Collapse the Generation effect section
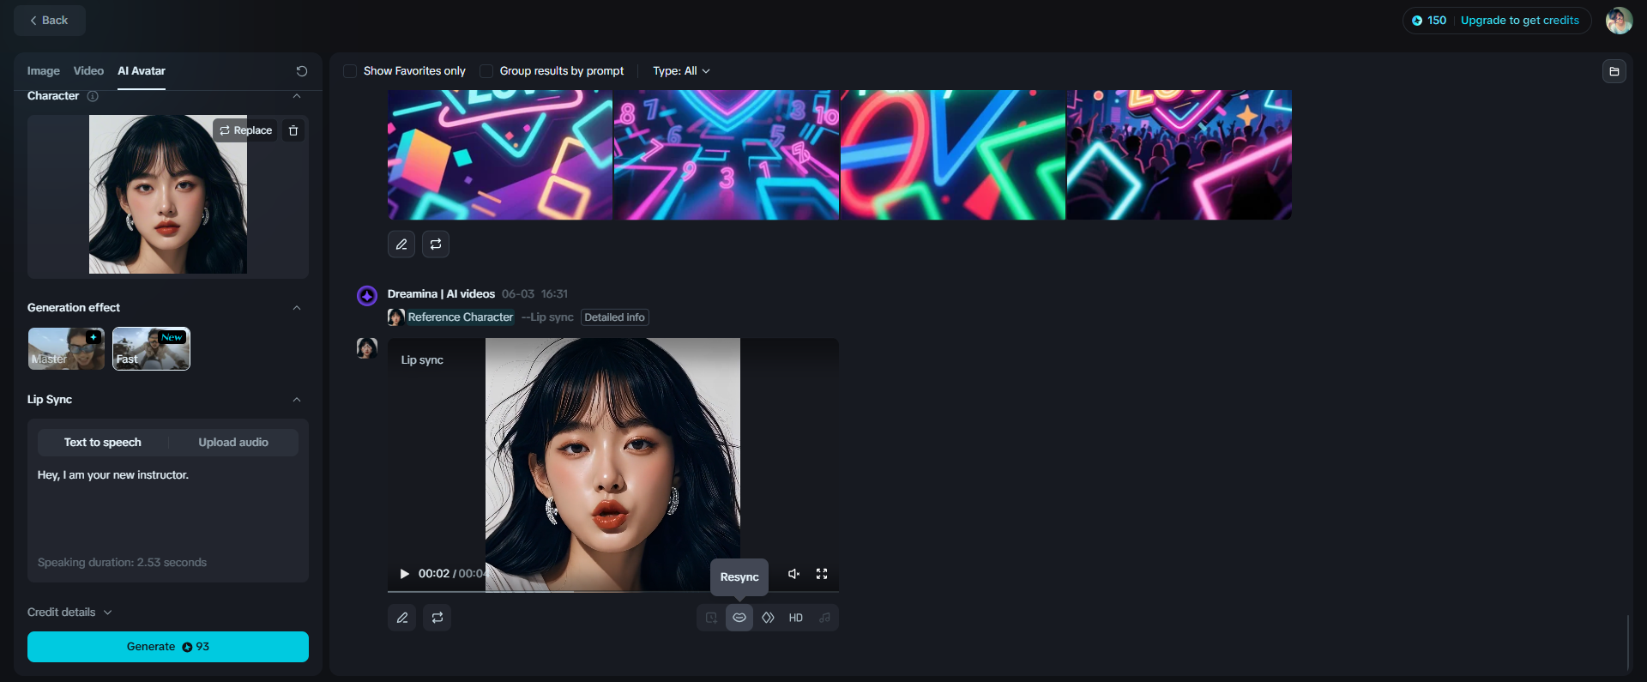This screenshot has width=1647, height=682. click(x=297, y=308)
